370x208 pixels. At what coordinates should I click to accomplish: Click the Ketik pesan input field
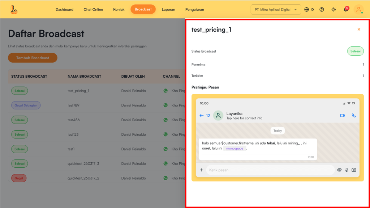tap(270, 170)
